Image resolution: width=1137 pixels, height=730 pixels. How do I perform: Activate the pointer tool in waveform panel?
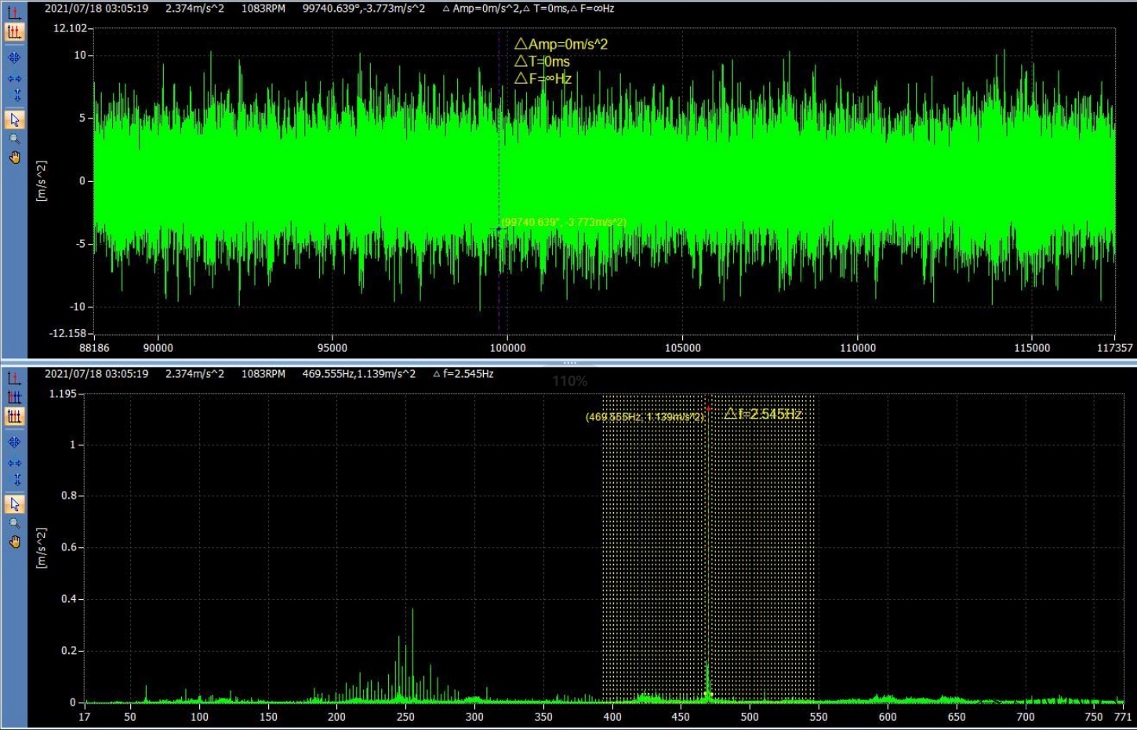pyautogui.click(x=14, y=120)
